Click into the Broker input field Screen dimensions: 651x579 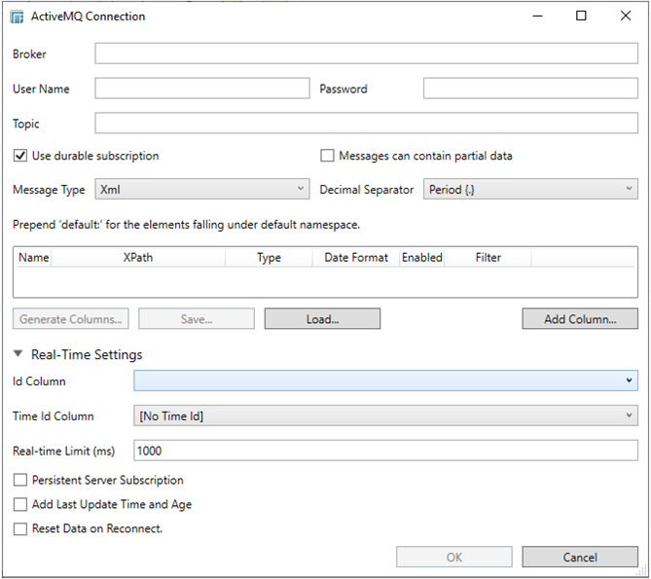point(366,54)
